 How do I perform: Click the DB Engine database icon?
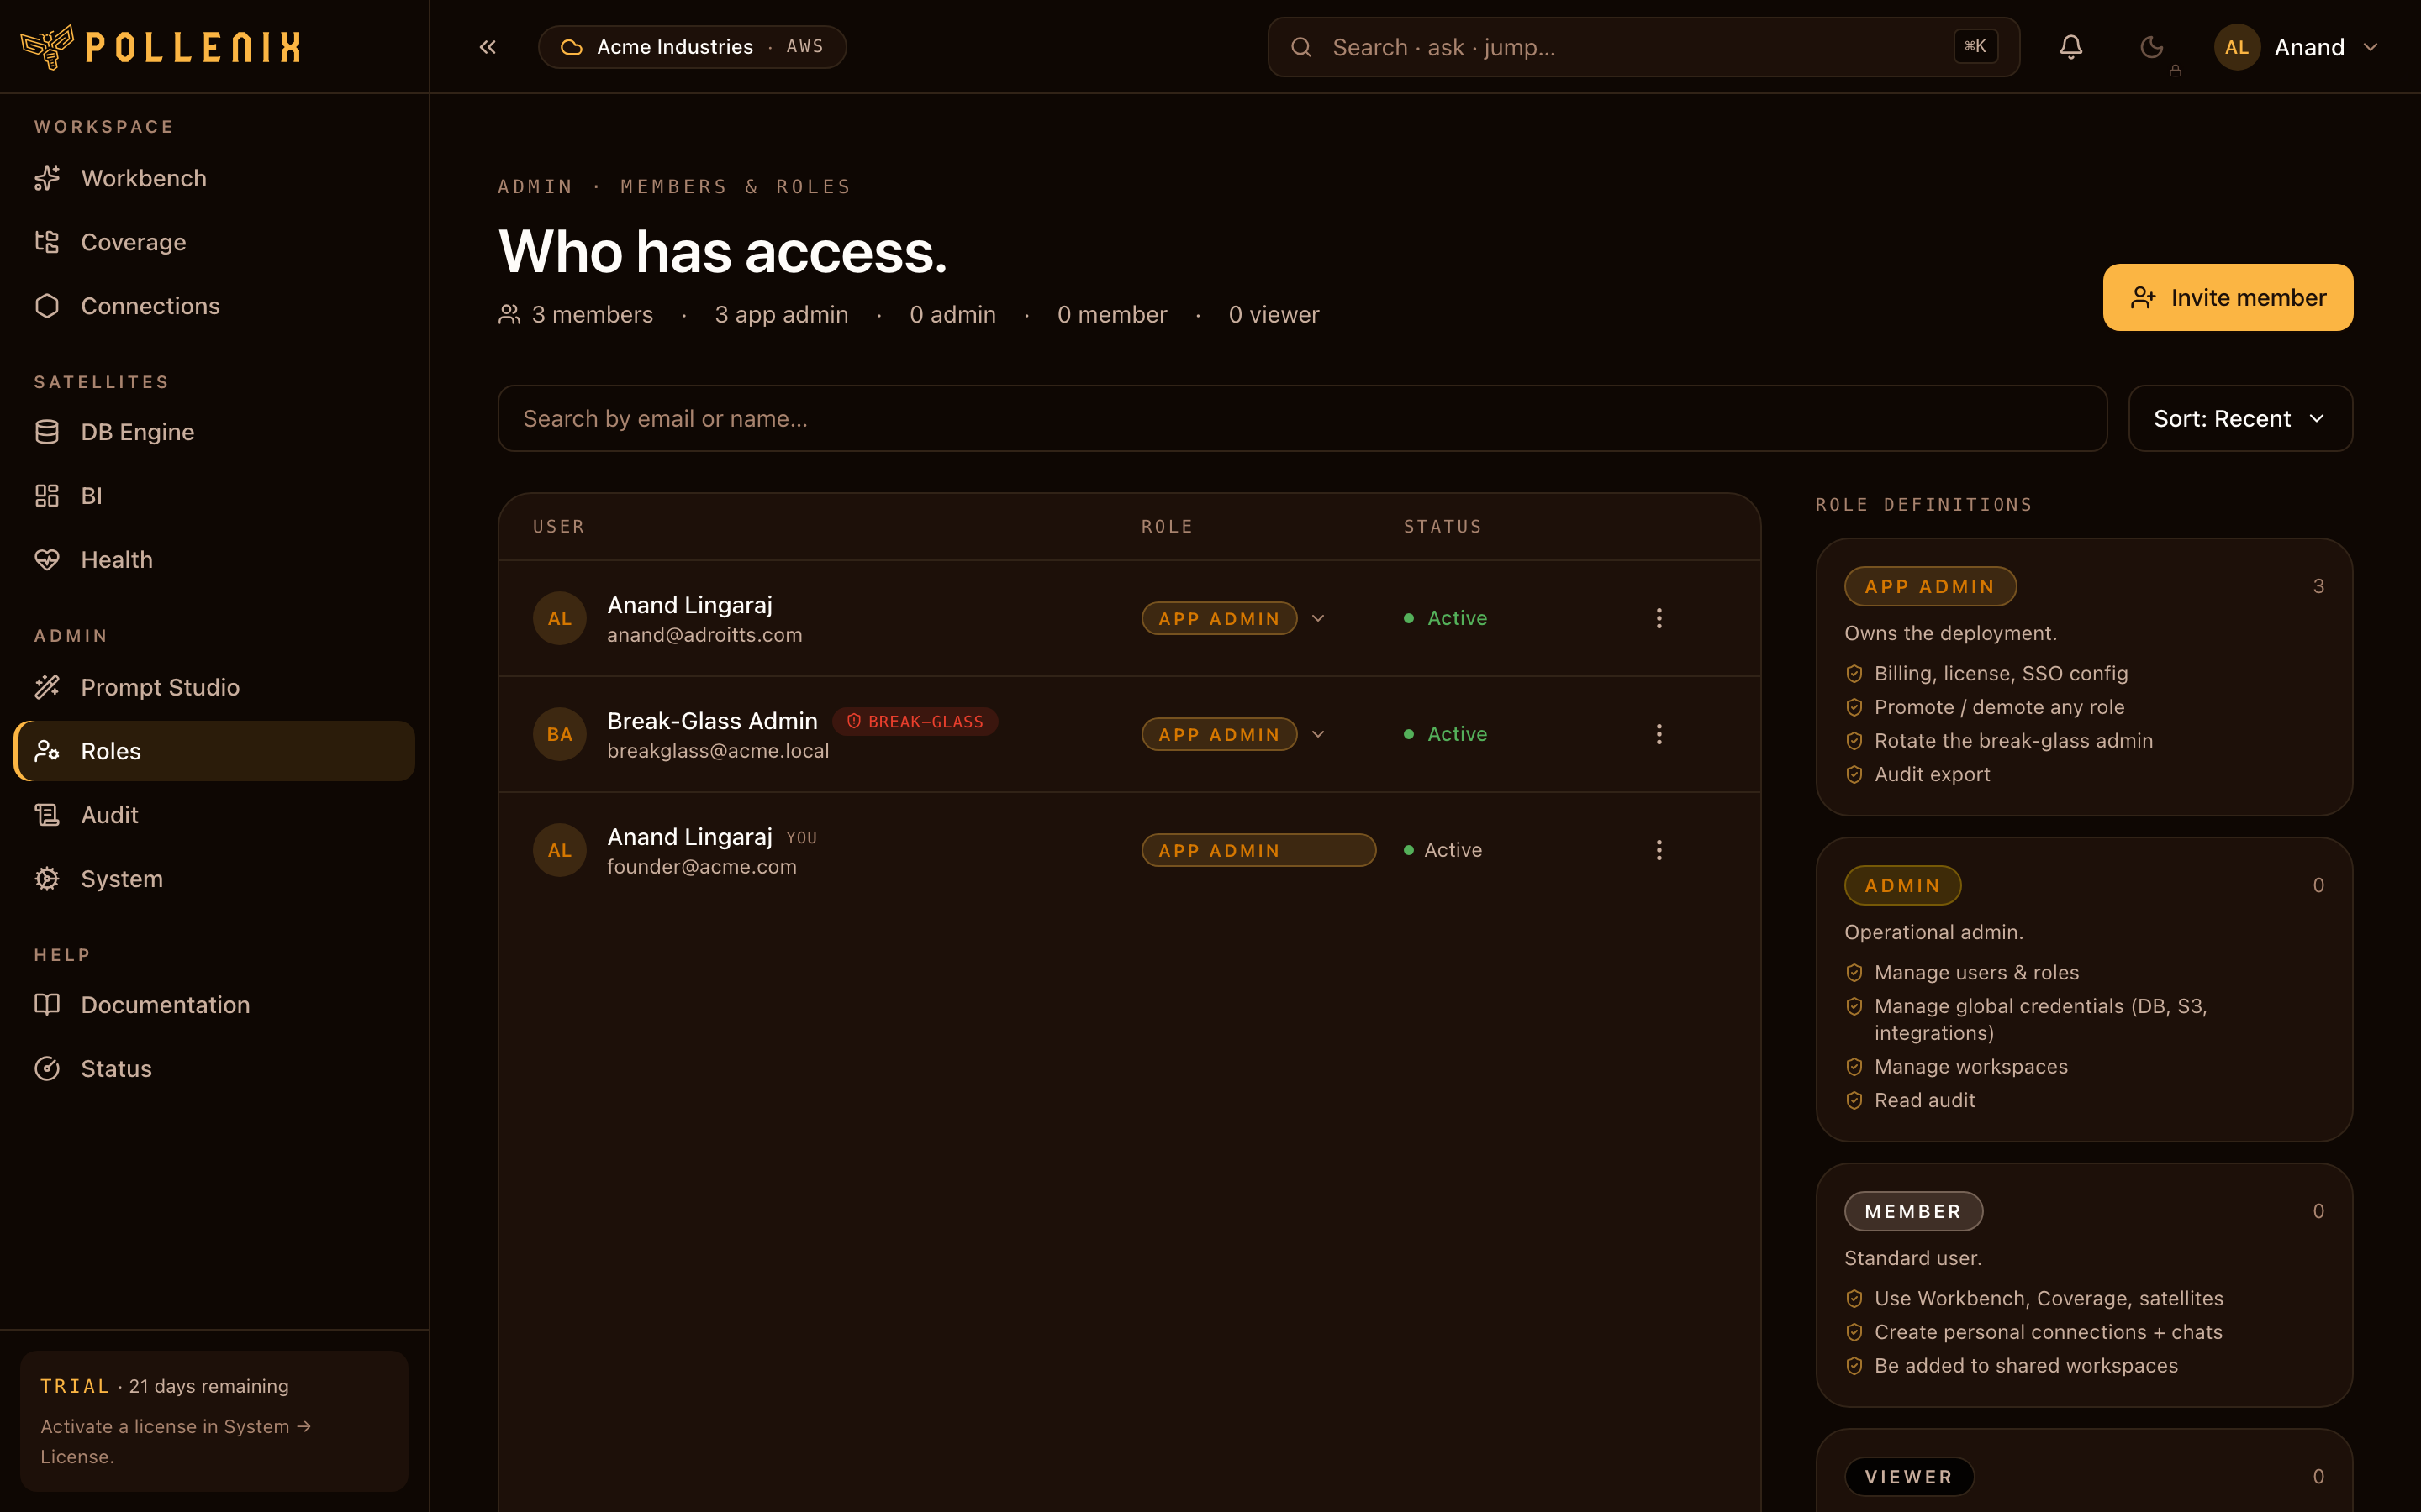click(47, 432)
